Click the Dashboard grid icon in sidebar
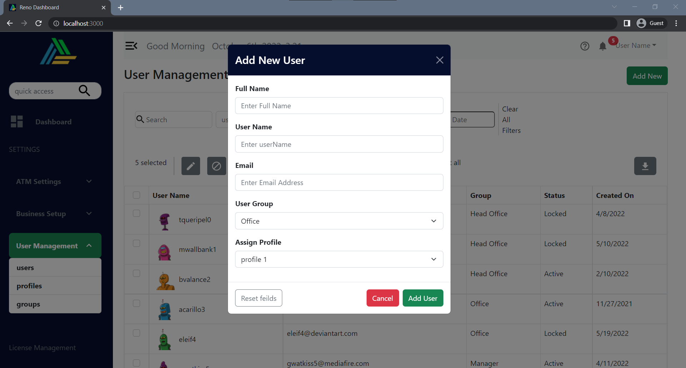 (x=17, y=121)
